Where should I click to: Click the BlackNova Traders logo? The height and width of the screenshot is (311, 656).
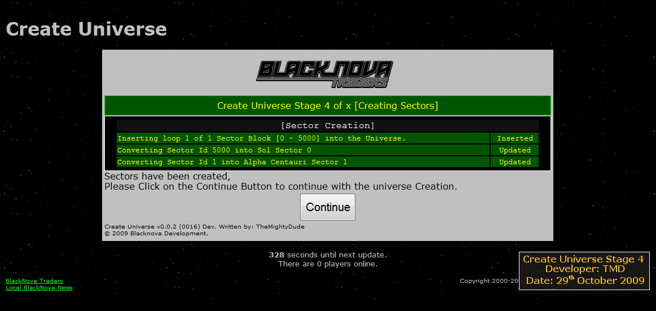(x=325, y=74)
